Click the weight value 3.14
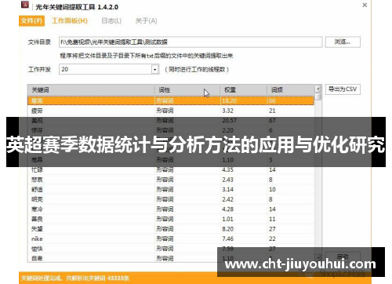Image resolution: width=392 pixels, height=284 pixels. click(227, 189)
